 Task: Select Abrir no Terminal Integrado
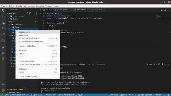[38, 42]
